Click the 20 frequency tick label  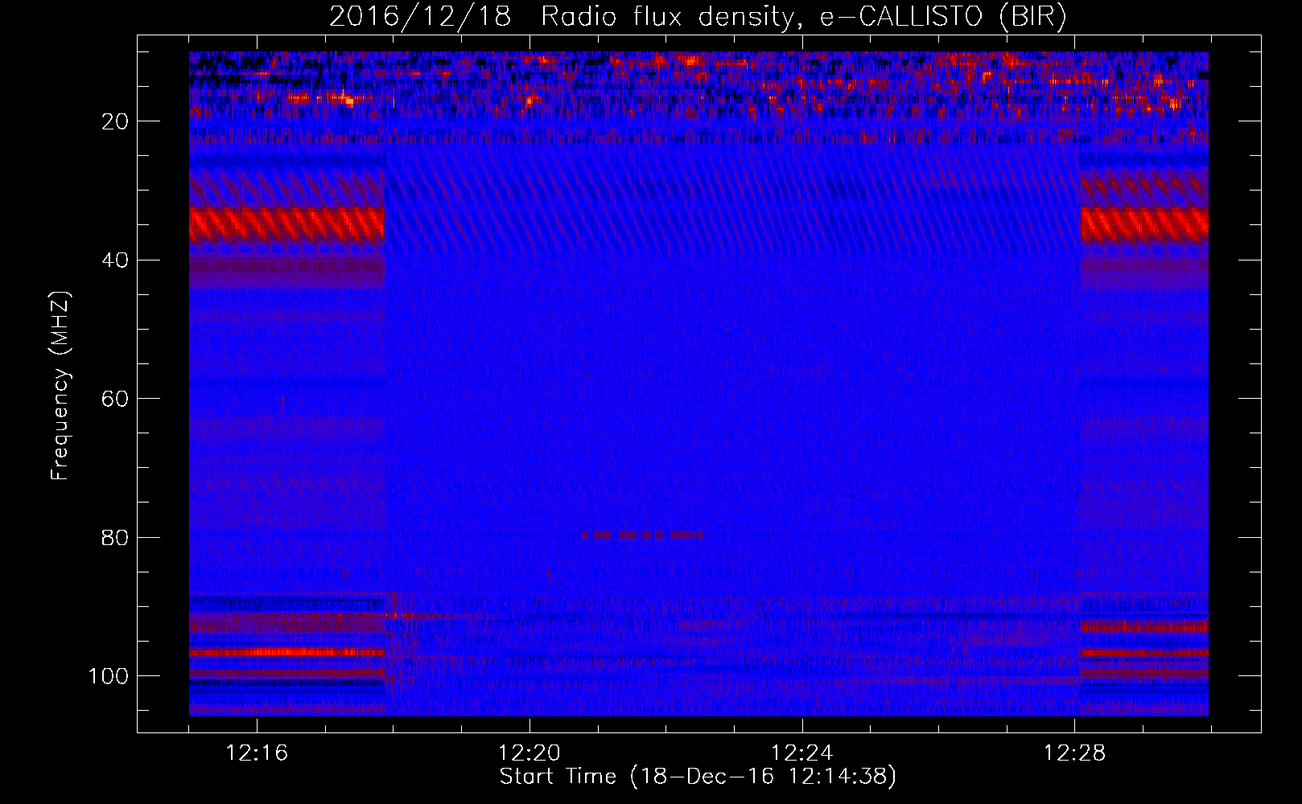coord(116,121)
